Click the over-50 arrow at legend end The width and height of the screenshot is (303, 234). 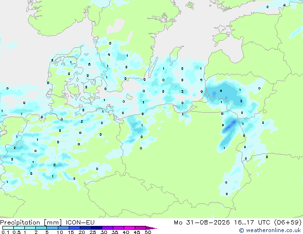pos(151,228)
